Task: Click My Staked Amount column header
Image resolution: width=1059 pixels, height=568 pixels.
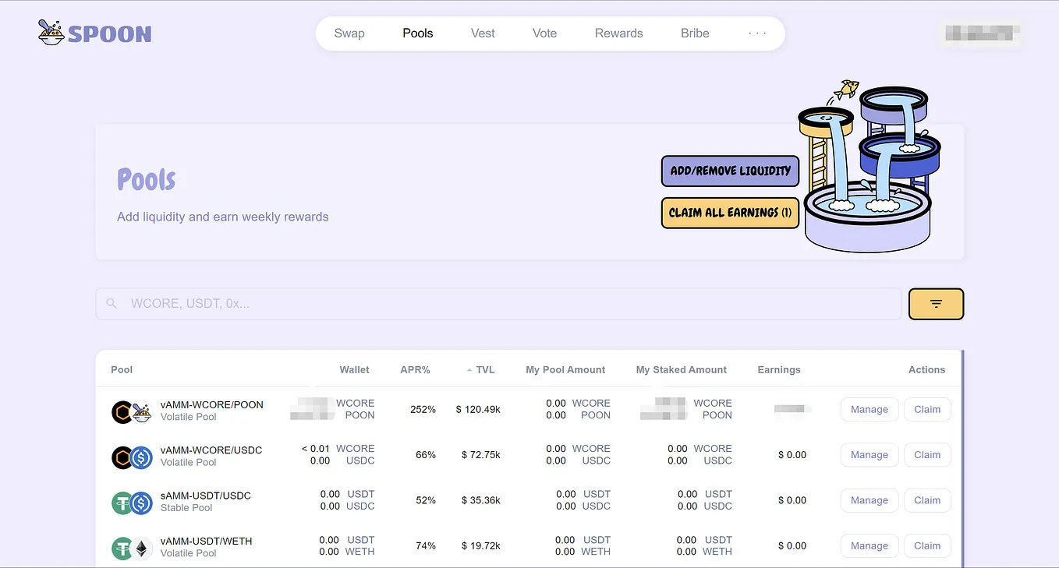Action: click(682, 370)
